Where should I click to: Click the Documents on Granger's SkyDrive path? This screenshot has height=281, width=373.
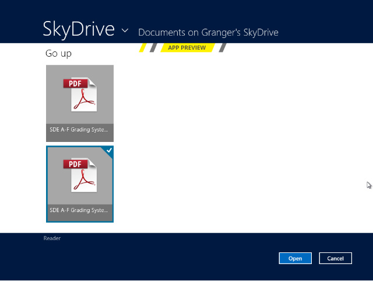pyautogui.click(x=208, y=32)
